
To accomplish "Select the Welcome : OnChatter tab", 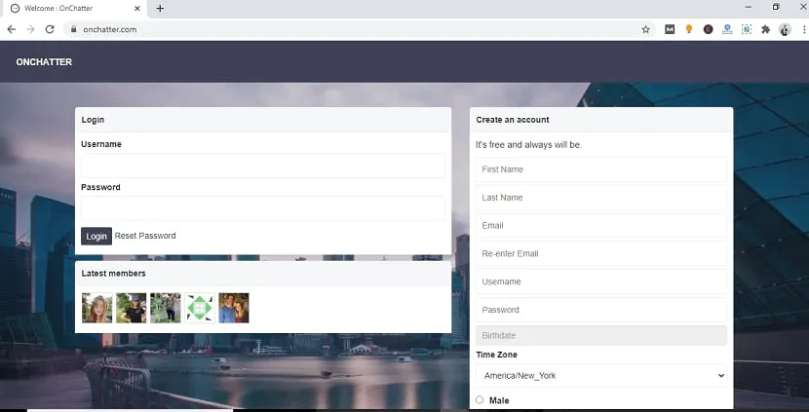I will pos(75,9).
